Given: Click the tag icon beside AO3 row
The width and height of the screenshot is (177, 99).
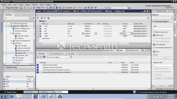Looking at the screenshot, I should [x=40, y=26].
